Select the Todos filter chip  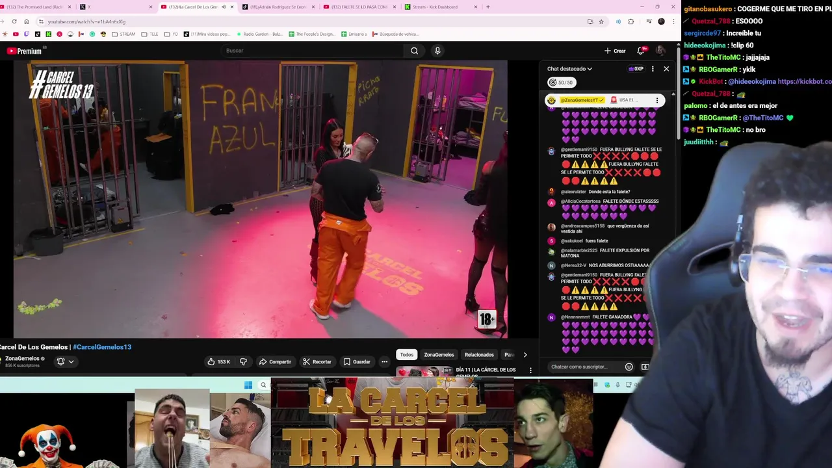407,355
